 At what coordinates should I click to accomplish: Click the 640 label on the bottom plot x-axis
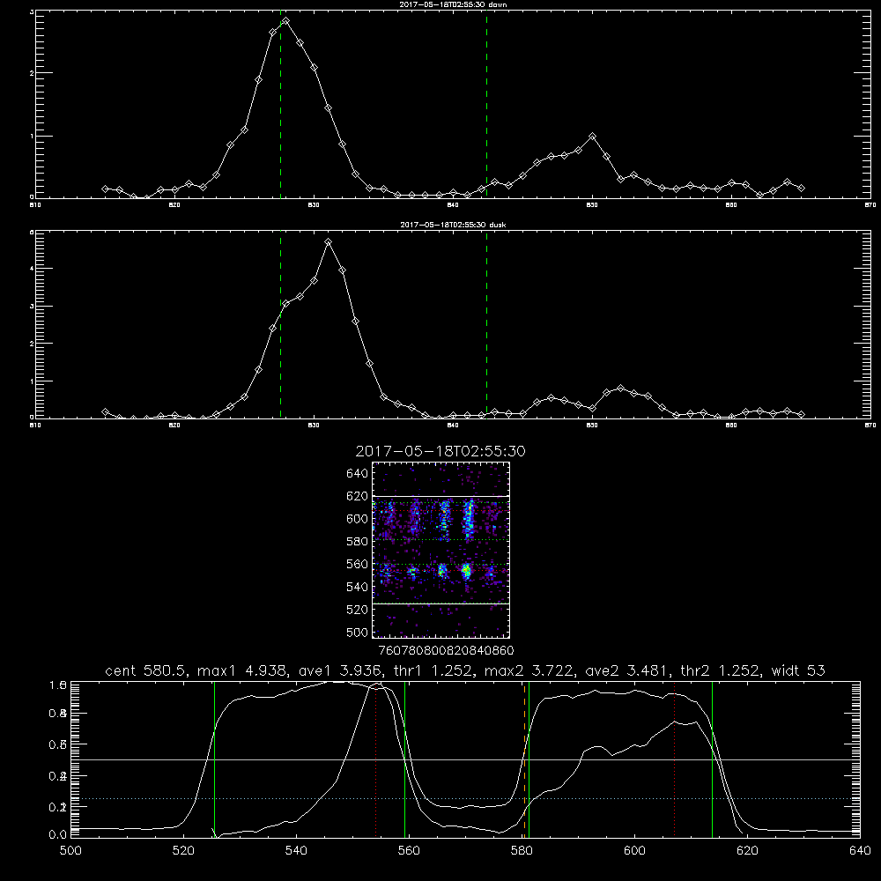860,851
